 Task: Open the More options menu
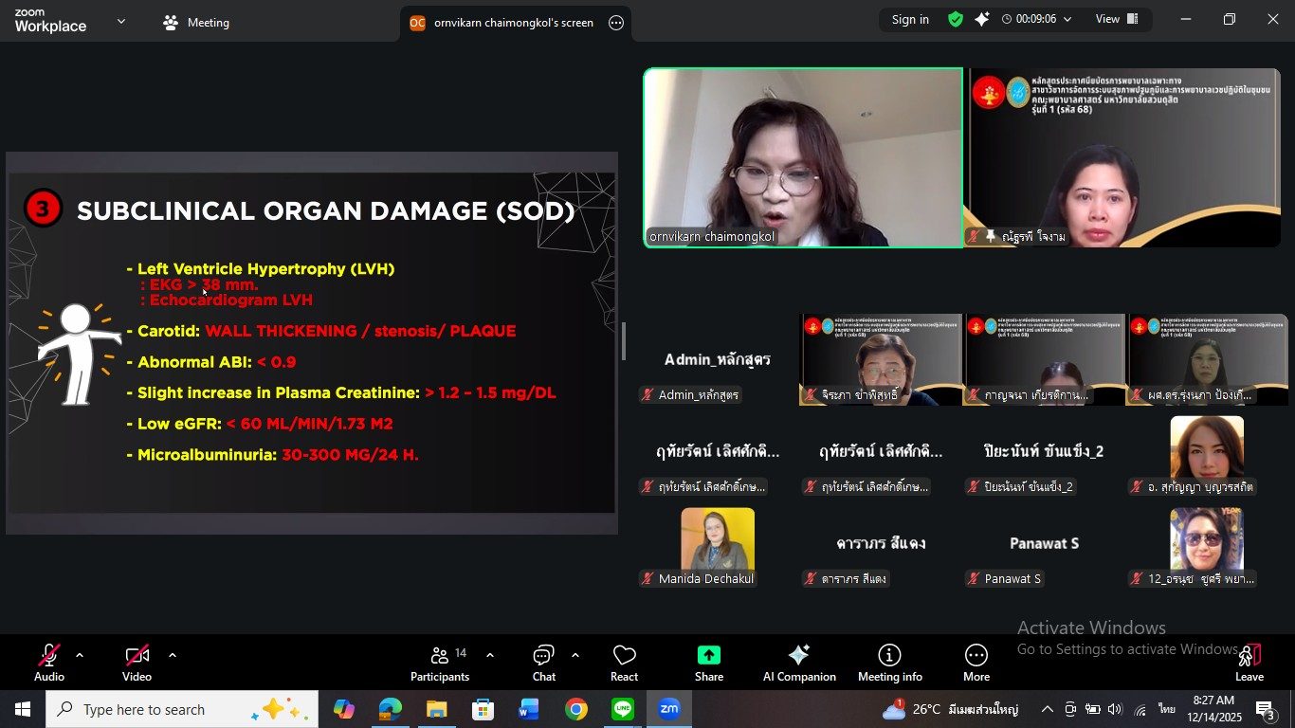click(976, 663)
